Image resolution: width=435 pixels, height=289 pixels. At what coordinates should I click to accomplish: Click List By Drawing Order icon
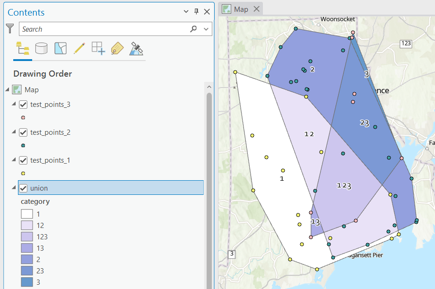(x=22, y=48)
